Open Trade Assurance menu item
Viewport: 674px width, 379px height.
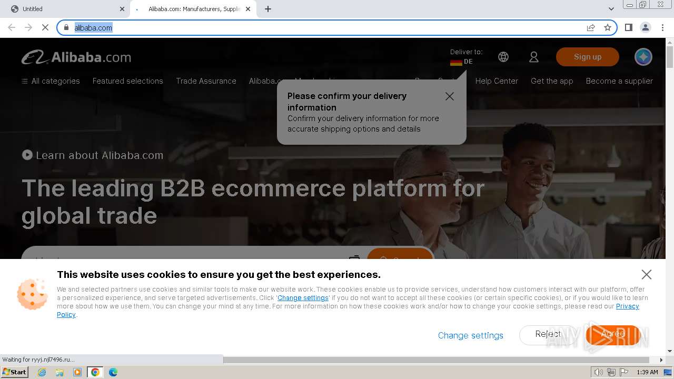click(x=206, y=81)
